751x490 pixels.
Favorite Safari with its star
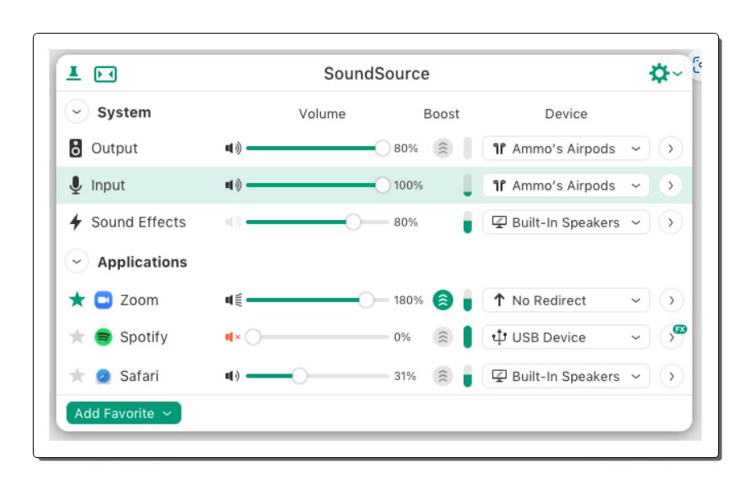77,376
